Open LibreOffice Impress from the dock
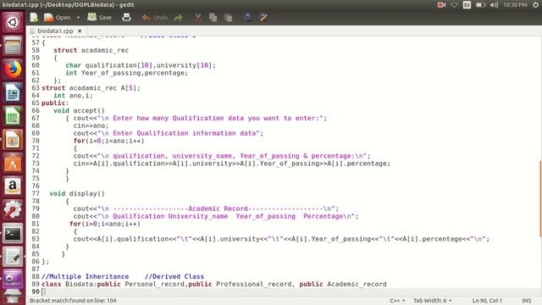Image resolution: width=542 pixels, height=305 pixels. click(13, 140)
